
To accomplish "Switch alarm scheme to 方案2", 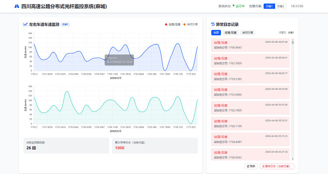I will pyautogui.click(x=280, y=6).
